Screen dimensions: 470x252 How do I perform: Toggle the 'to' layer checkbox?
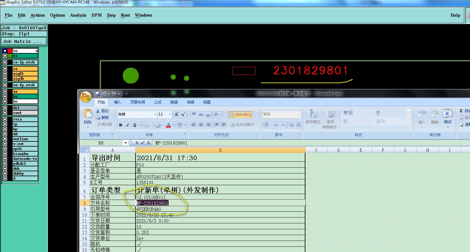click(5, 51)
